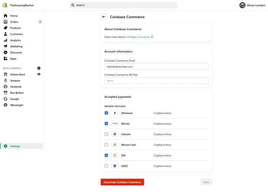
Task: Click the Messenger channel icon
Action: tap(5, 105)
